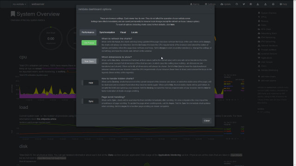
Task: Select 'load1' in the load chart legend
Action: point(228,129)
